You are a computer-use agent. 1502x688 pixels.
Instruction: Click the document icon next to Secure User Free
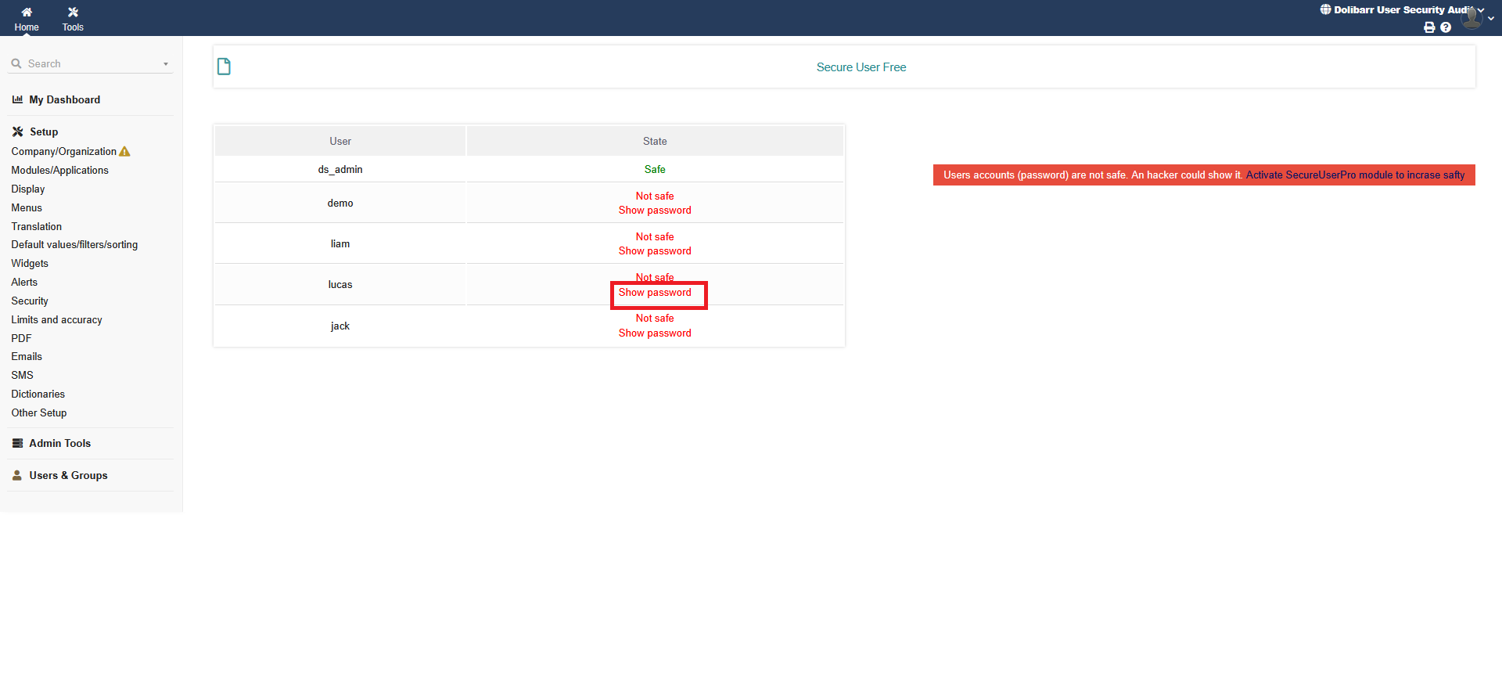click(224, 67)
